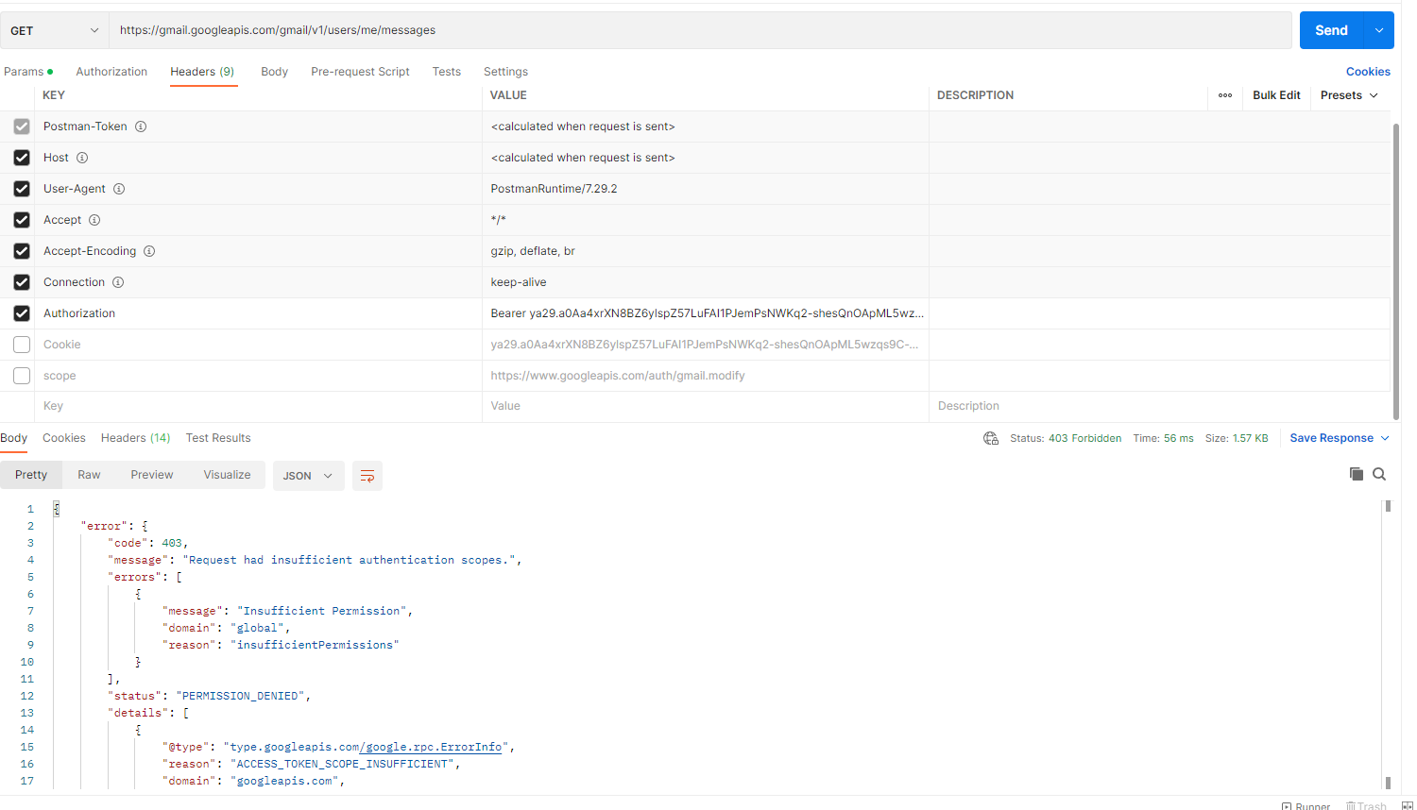Switch to the request Body tab
The height and width of the screenshot is (810, 1417).
[274, 72]
